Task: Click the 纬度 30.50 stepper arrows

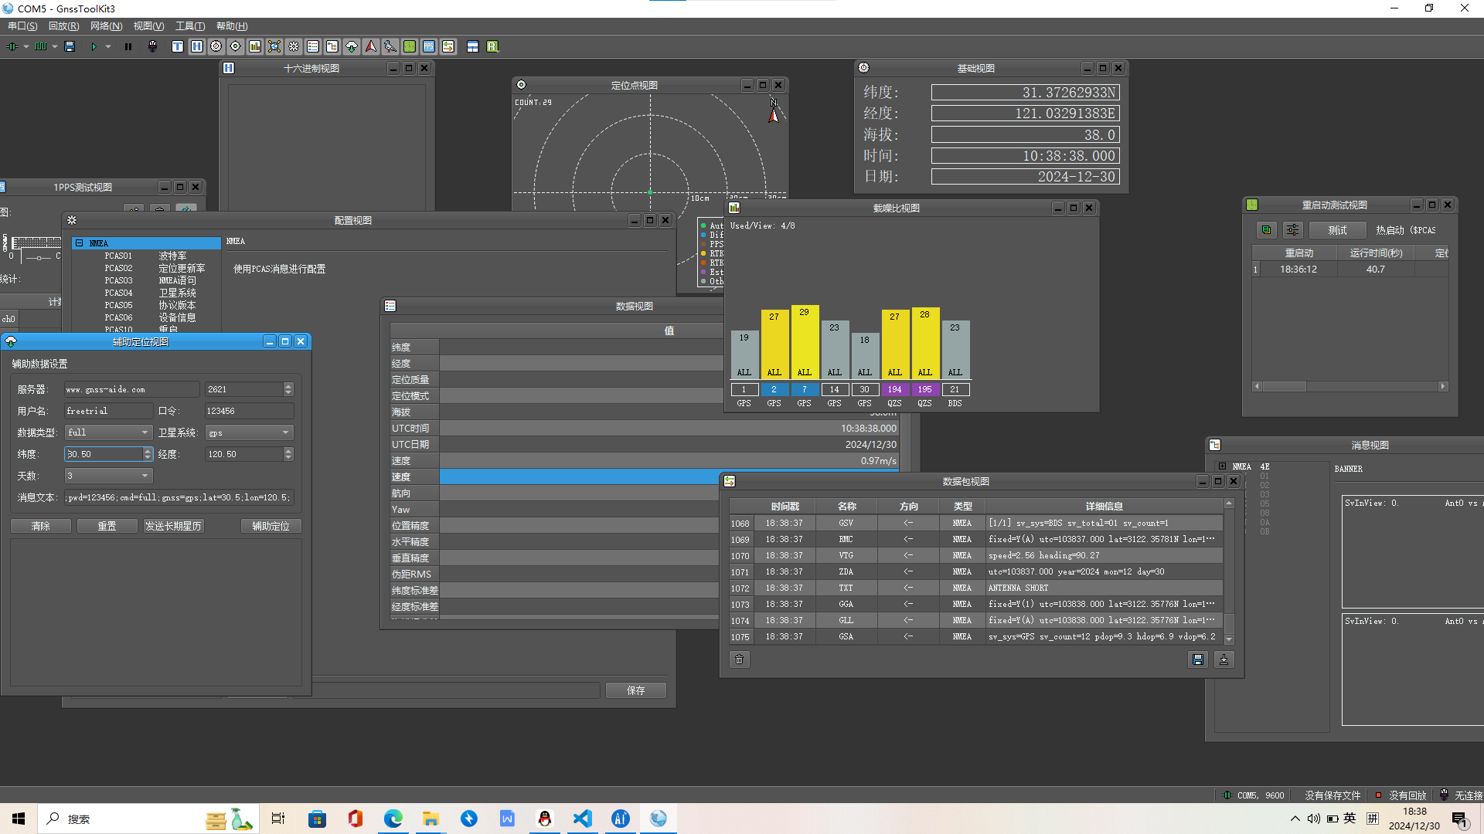Action: tap(148, 454)
